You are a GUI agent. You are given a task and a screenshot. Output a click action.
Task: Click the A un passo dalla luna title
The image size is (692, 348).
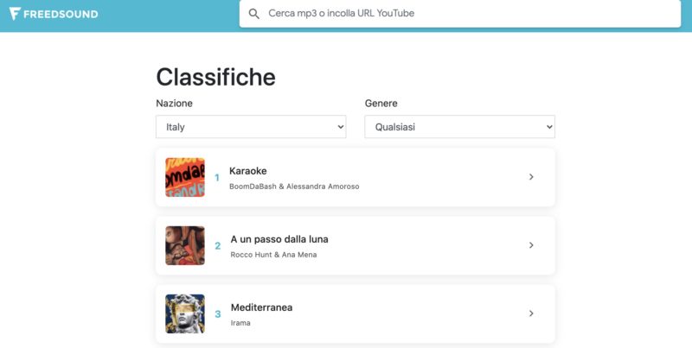(279, 239)
